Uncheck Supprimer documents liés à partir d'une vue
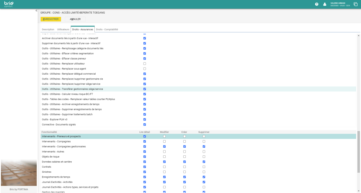Viewport: 361px width, 193px height. (145, 43)
